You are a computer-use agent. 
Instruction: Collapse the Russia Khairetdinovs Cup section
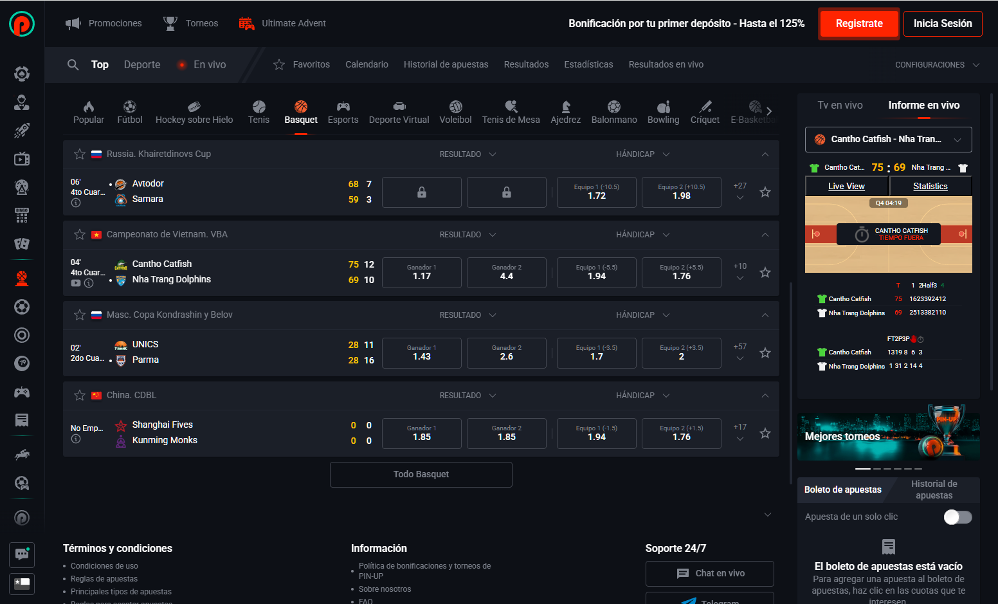(x=765, y=154)
